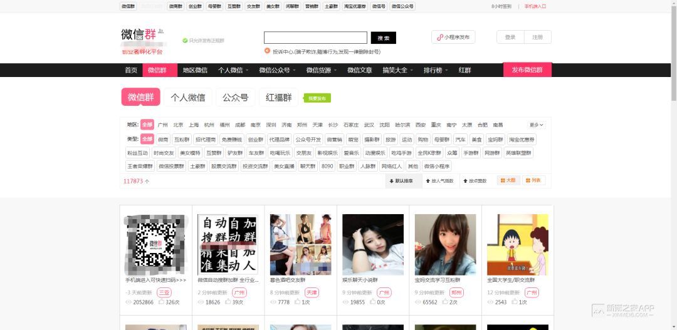This screenshot has width=677, height=330.
Task: Click the orange complaint center icon
Action: [x=267, y=51]
